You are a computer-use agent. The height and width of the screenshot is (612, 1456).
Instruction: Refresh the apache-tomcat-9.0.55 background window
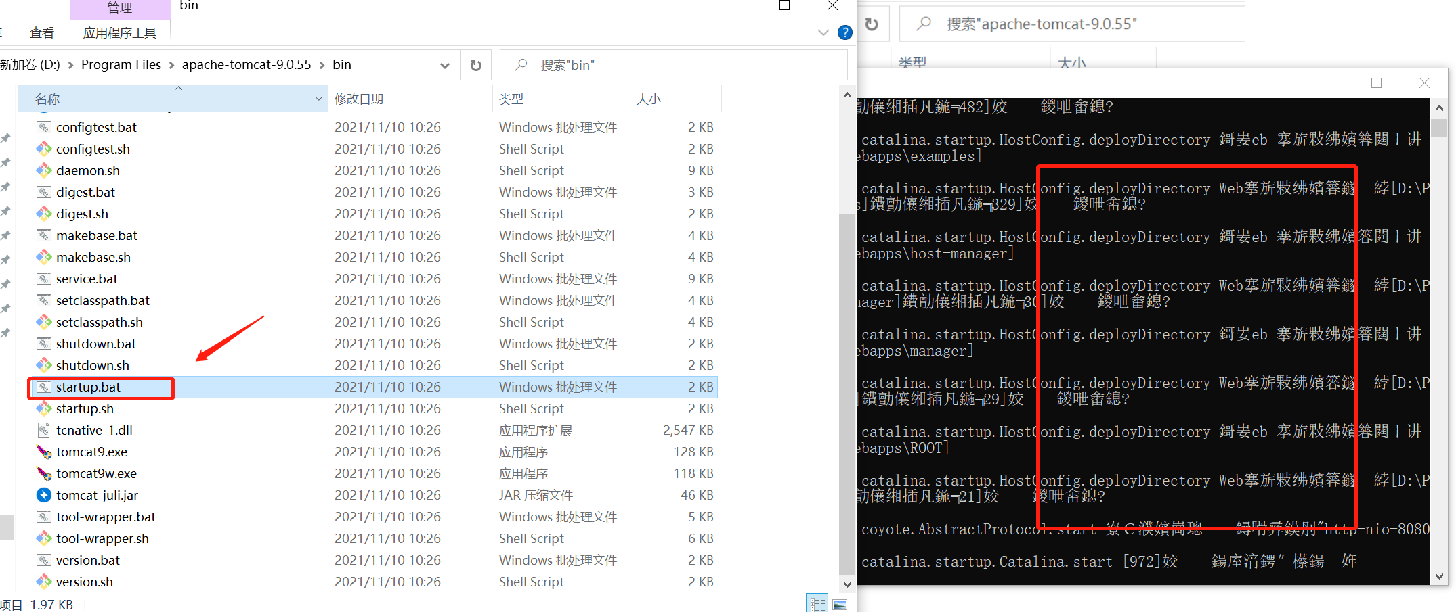click(x=872, y=24)
